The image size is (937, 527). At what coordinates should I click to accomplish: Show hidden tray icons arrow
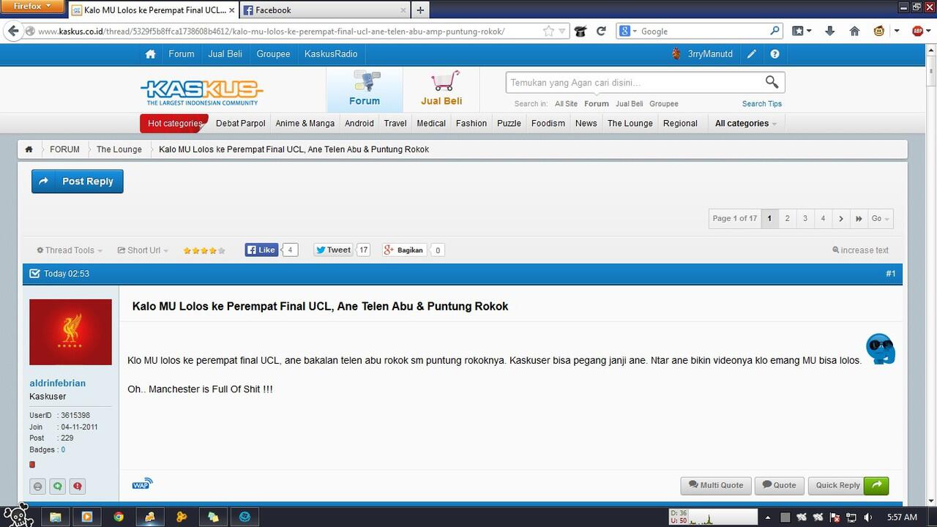point(769,517)
